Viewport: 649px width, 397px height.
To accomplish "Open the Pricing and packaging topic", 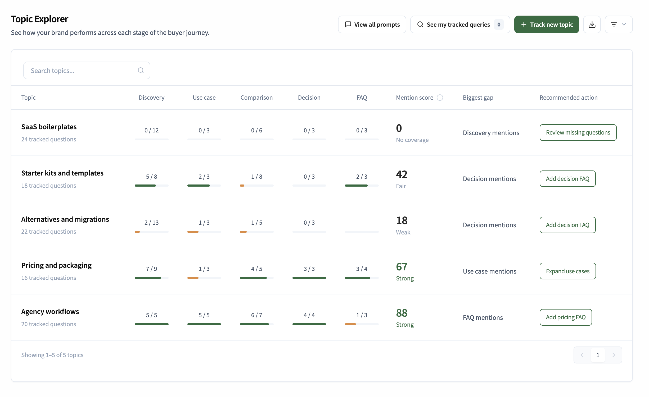I will pos(56,265).
